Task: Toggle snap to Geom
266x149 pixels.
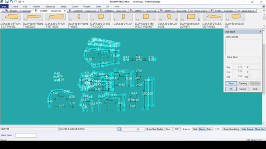Action: tap(202, 129)
